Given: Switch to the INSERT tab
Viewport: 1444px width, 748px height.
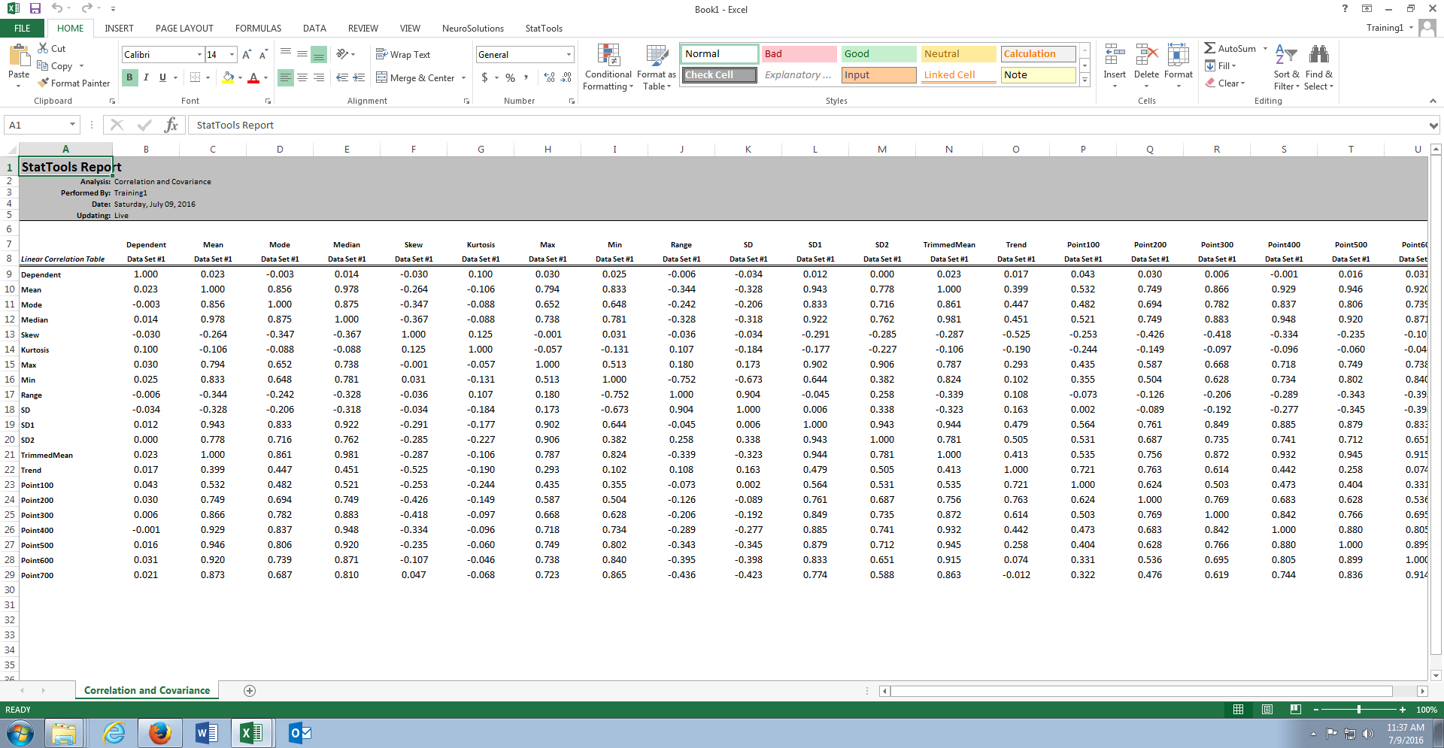Looking at the screenshot, I should point(119,28).
